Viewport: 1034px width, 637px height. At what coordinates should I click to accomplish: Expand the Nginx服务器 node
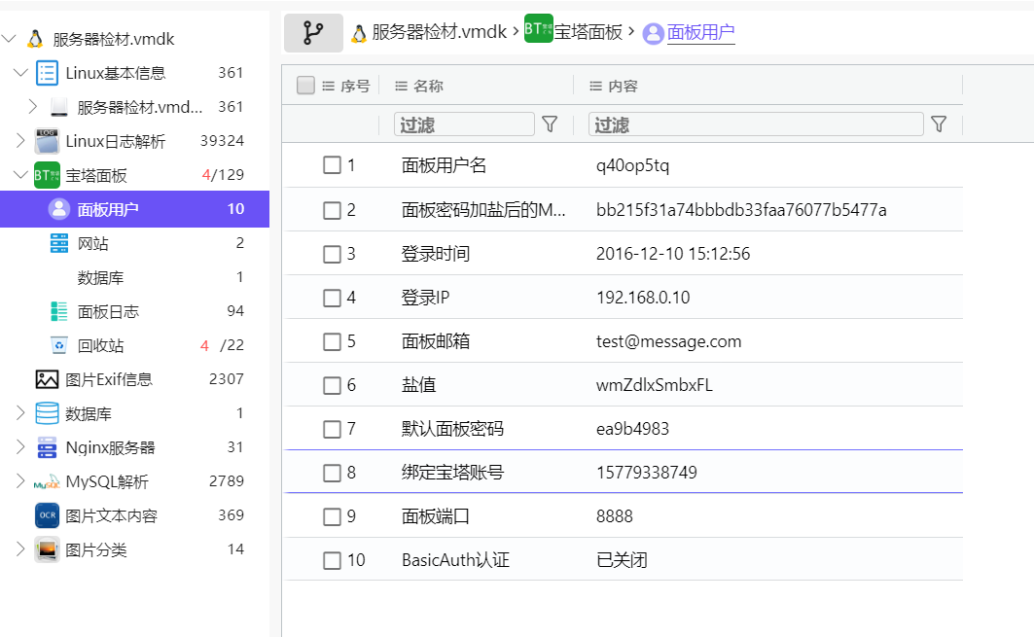click(x=20, y=447)
